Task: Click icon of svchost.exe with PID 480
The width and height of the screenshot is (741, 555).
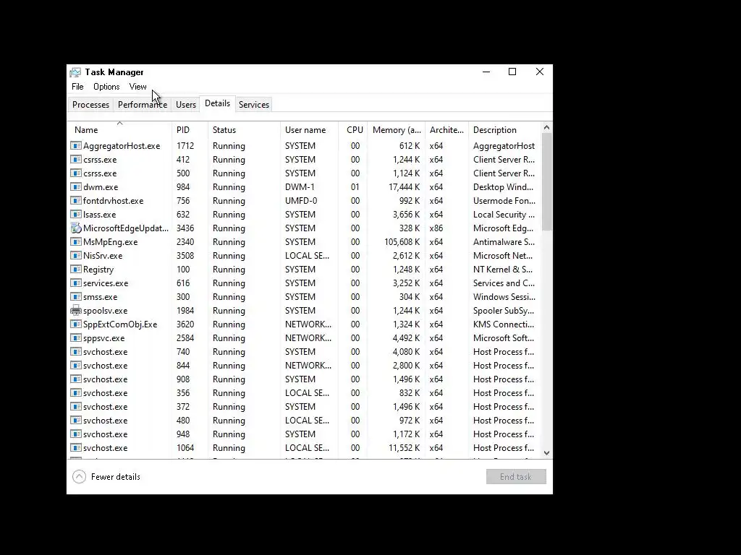Action: (75, 420)
